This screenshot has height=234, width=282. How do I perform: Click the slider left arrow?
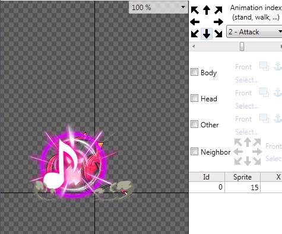pos(194,46)
